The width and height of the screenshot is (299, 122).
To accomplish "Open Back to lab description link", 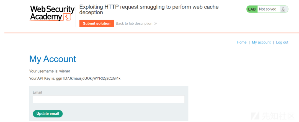I will pos(134,23).
